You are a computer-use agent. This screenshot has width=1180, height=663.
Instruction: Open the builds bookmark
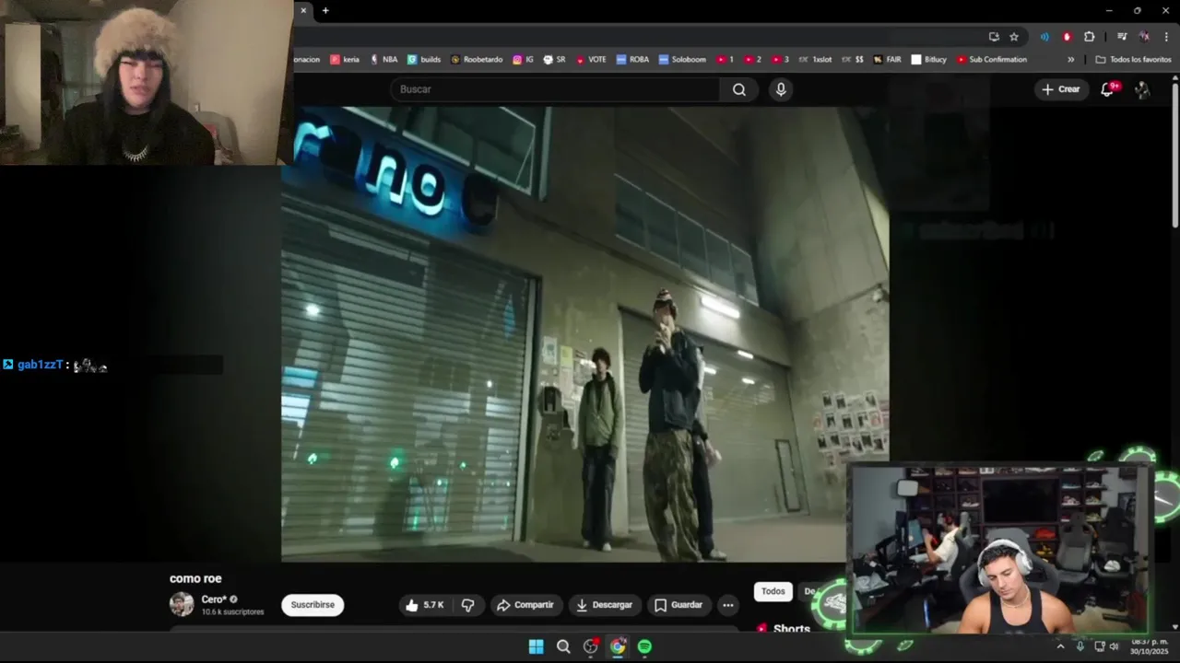(x=424, y=59)
